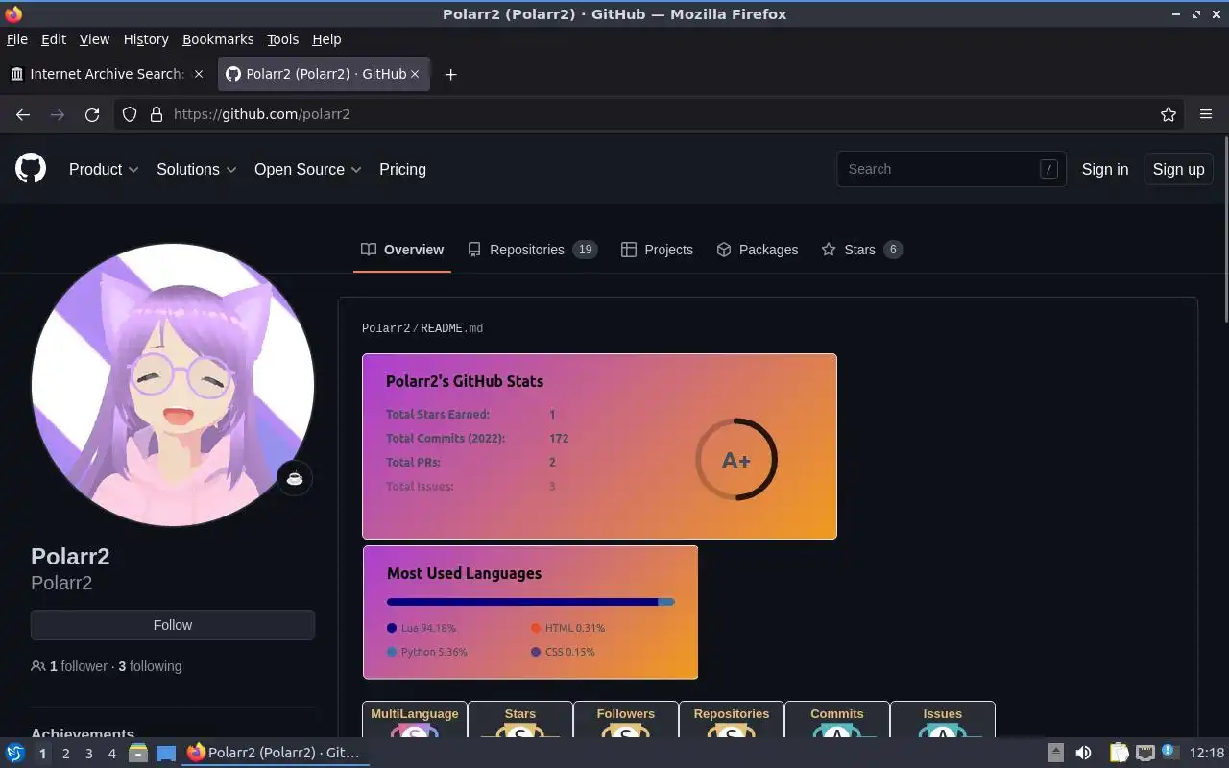This screenshot has width=1229, height=768.
Task: Click the followers people icon
Action: coord(38,666)
